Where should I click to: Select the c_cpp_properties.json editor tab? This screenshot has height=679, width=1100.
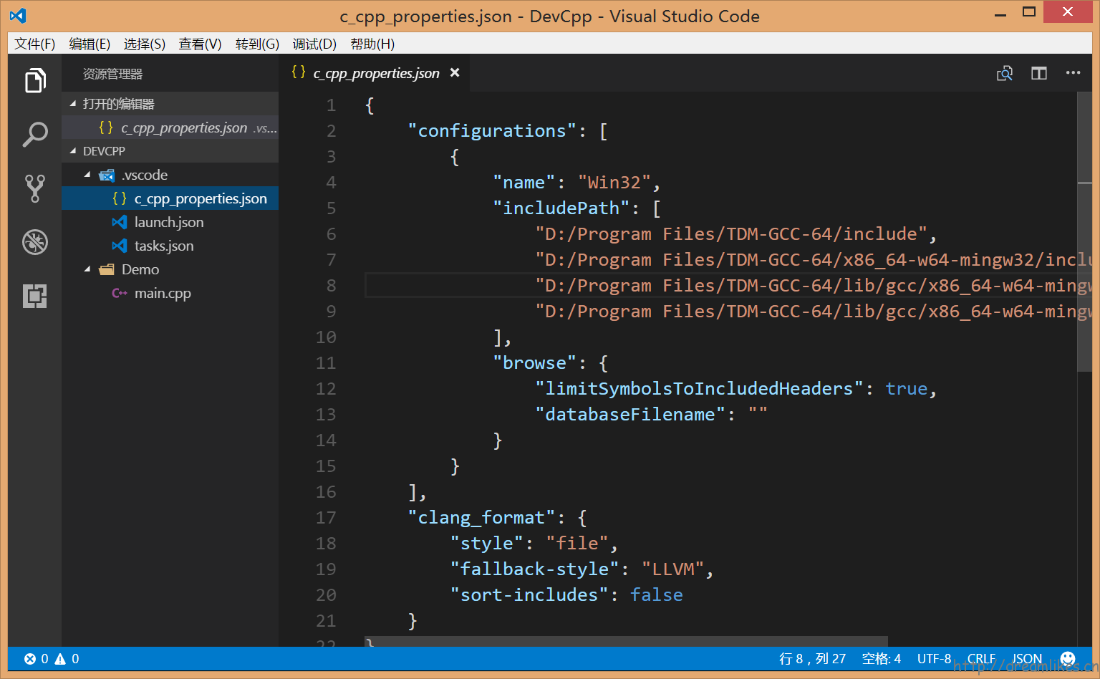click(x=375, y=73)
